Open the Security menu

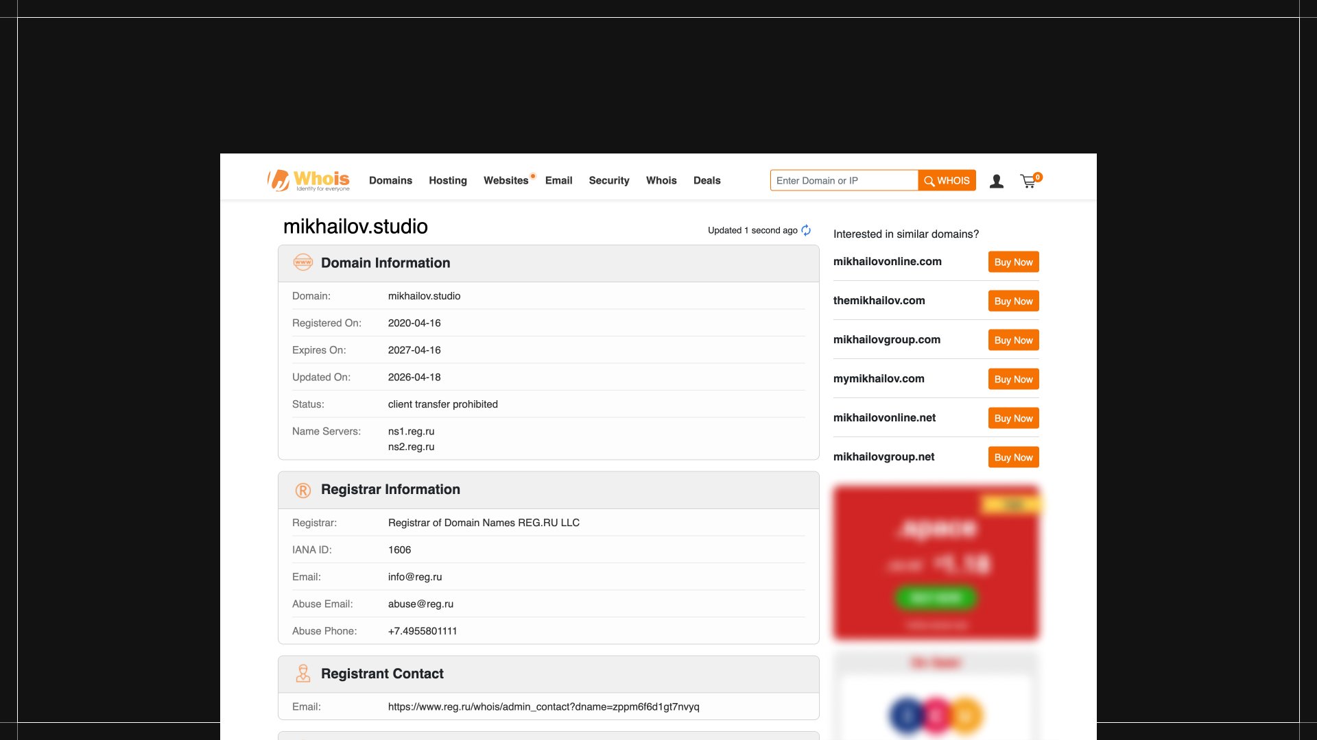609,180
